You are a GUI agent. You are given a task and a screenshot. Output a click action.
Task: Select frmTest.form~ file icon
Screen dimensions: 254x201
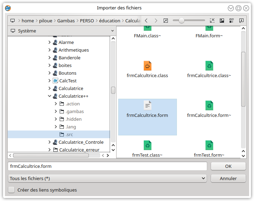(x=209, y=145)
